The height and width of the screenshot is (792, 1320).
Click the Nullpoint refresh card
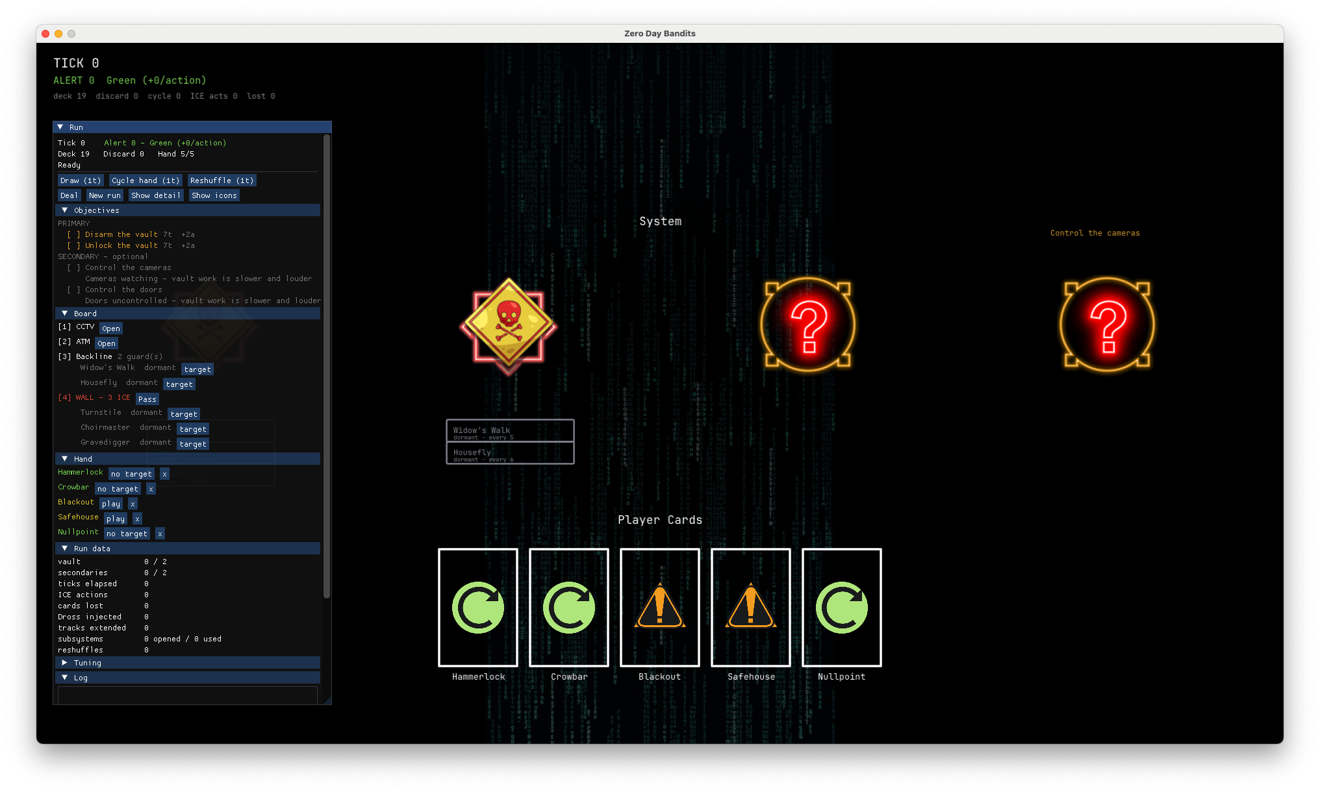(x=842, y=608)
